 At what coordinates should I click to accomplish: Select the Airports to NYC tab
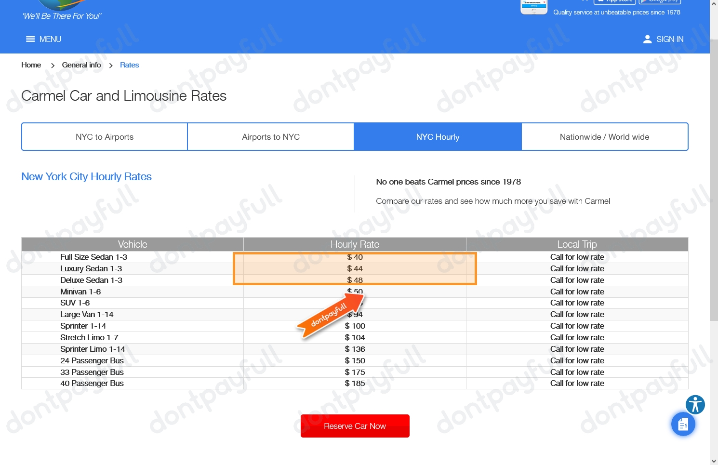click(x=271, y=137)
